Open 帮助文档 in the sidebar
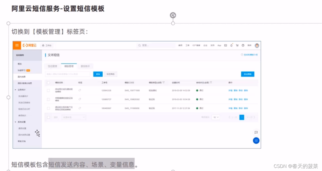 (21, 141)
